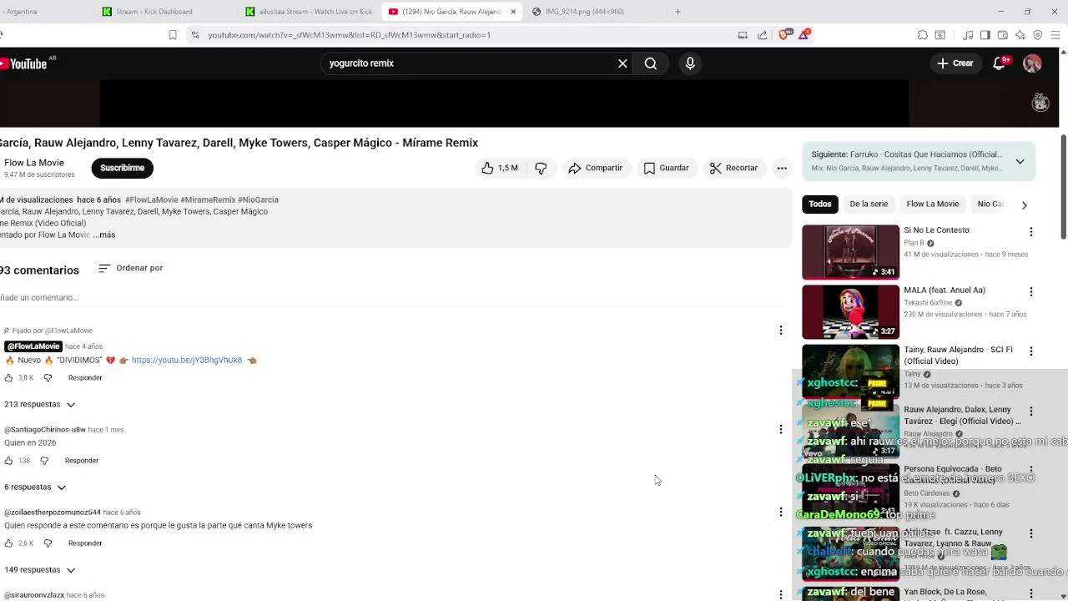Like the Myke Towers comment by zoilaestherpozomunoz544

tap(9, 543)
